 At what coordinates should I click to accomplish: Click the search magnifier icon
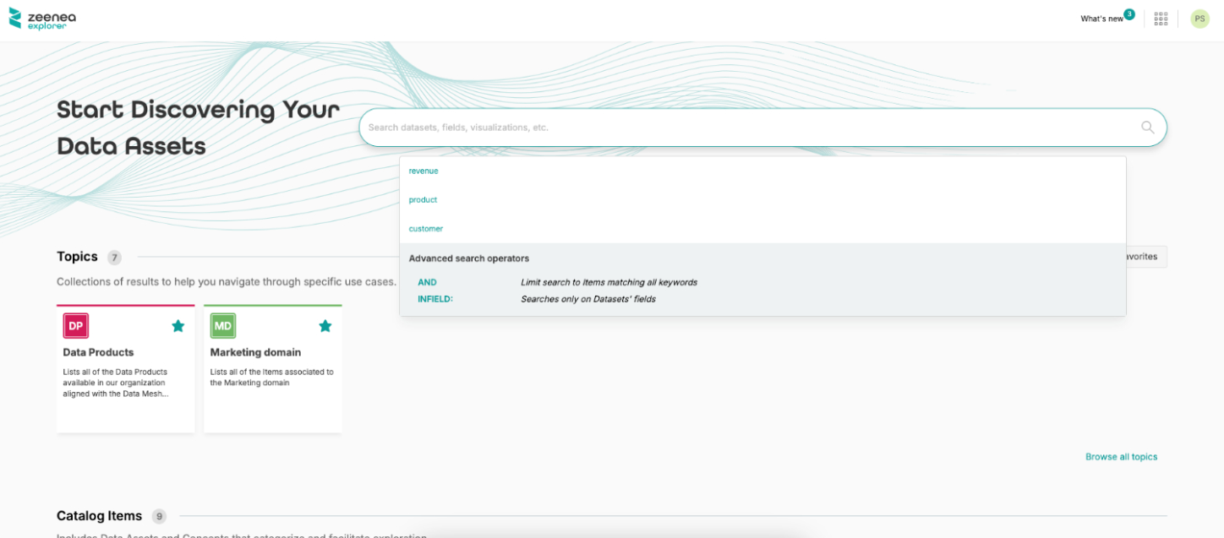pyautogui.click(x=1147, y=128)
